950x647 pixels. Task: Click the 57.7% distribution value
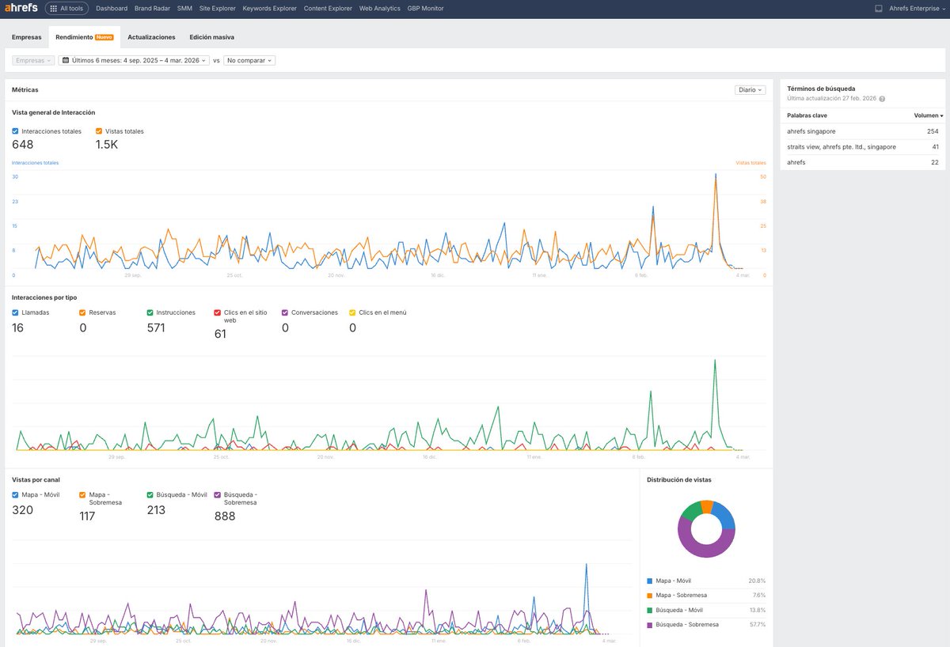click(x=758, y=625)
